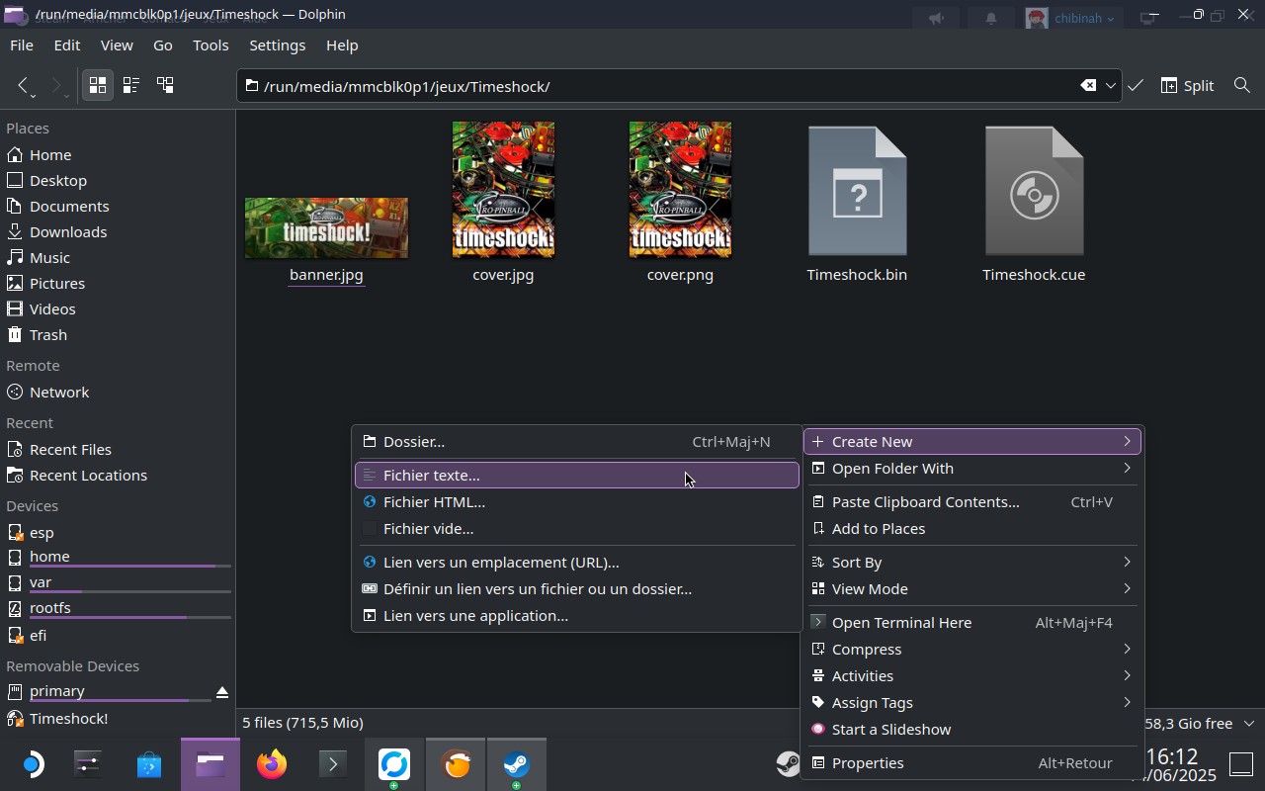Switch to Compact view mode in toolbar
Screen dimensions: 1265x791
point(130,86)
